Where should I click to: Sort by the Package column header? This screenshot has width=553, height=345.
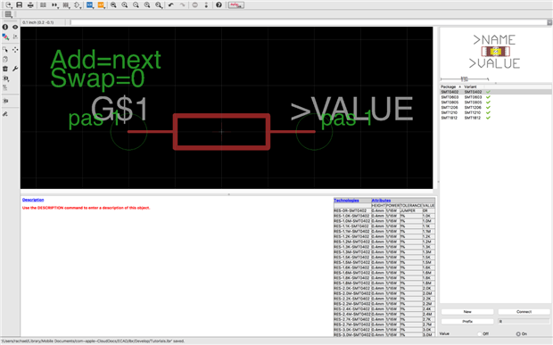coord(450,86)
